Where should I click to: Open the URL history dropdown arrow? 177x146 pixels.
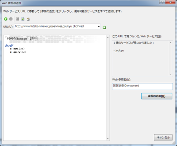(99, 27)
